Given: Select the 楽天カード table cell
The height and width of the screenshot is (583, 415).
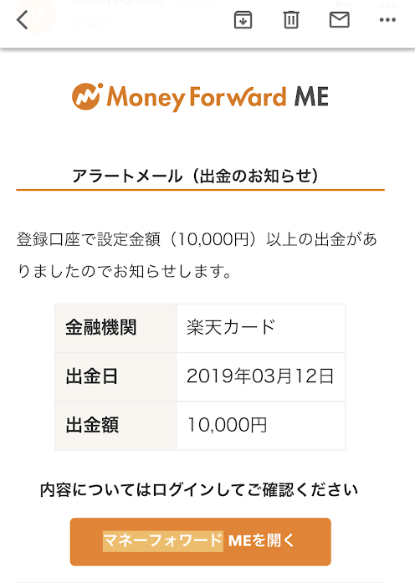Looking at the screenshot, I should point(261,328).
